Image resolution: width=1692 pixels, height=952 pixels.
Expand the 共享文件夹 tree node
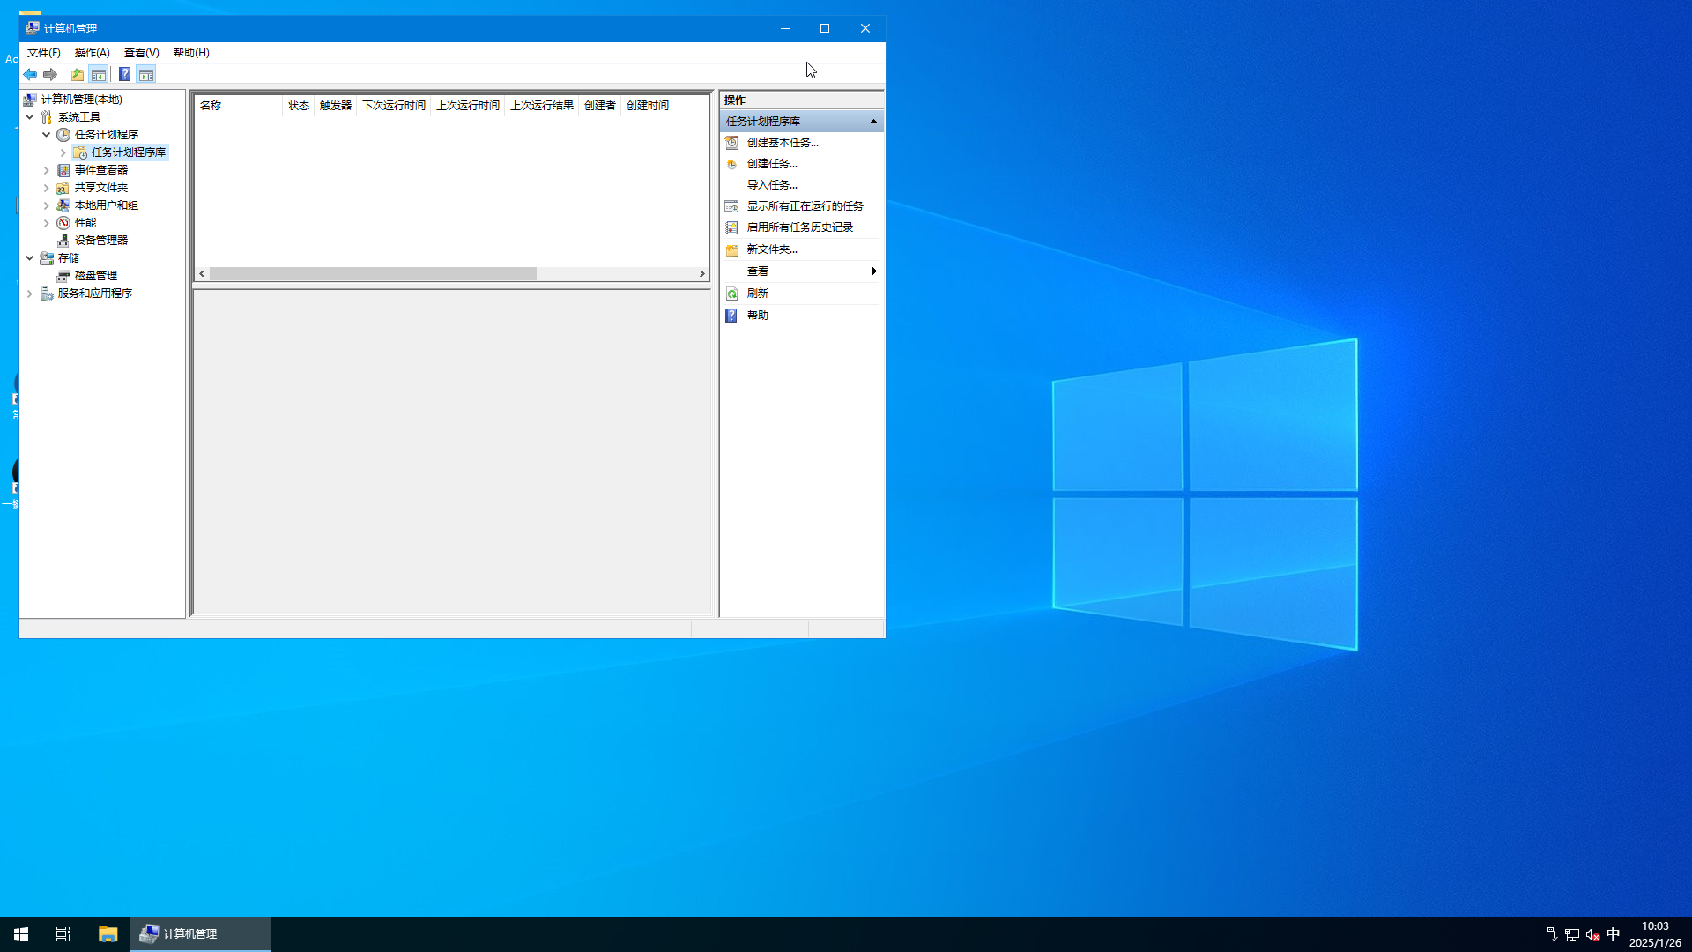[47, 188]
